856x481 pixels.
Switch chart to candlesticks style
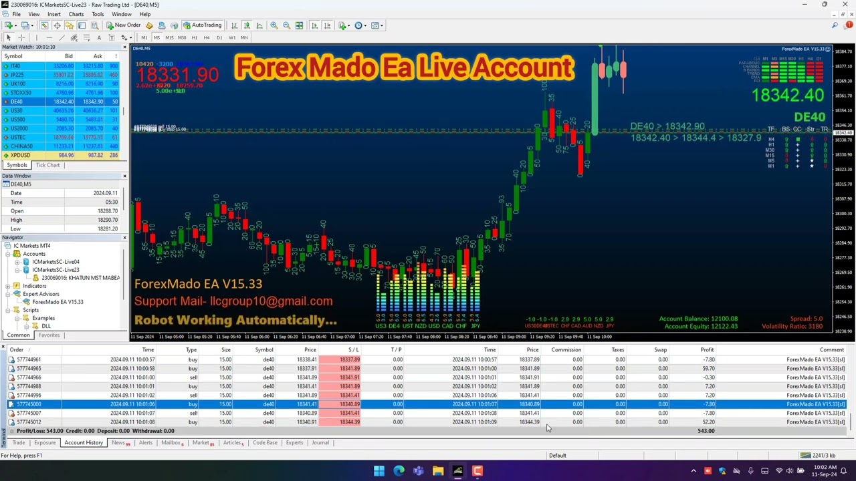click(x=247, y=25)
